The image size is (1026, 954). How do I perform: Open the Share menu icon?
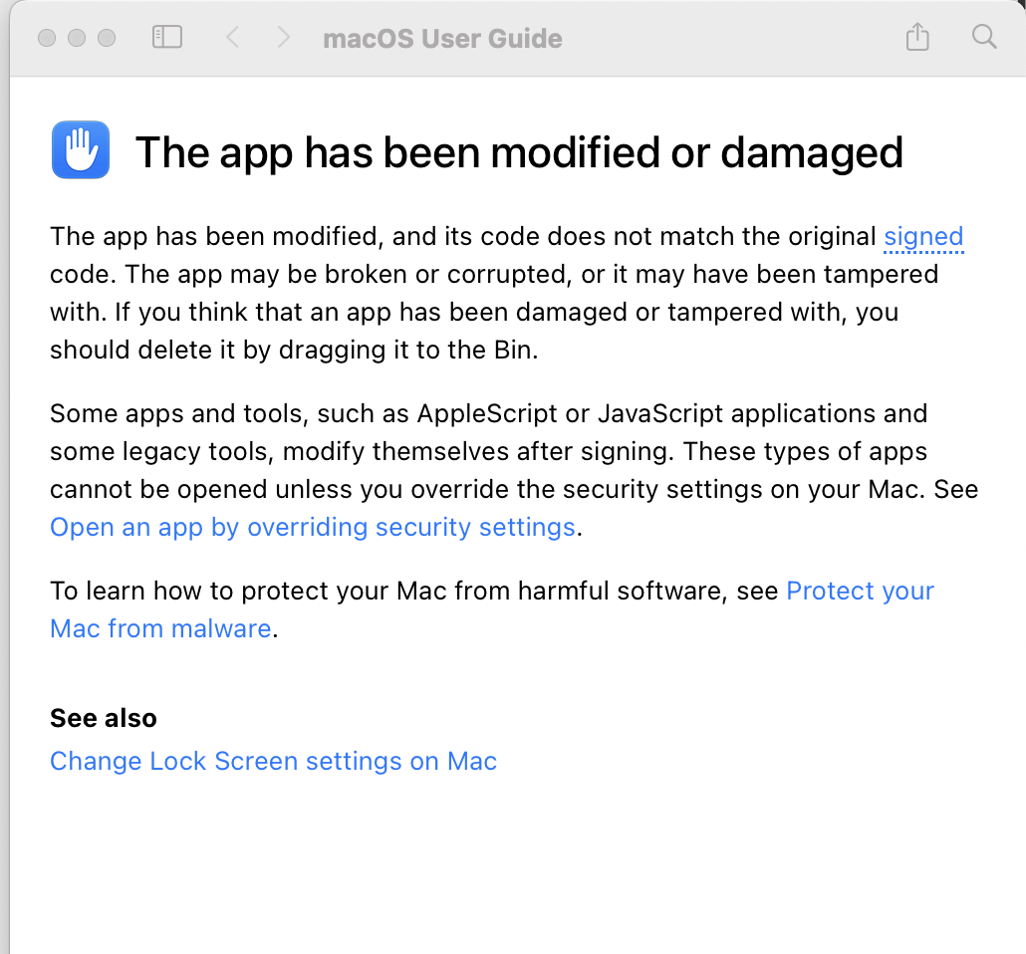click(917, 38)
